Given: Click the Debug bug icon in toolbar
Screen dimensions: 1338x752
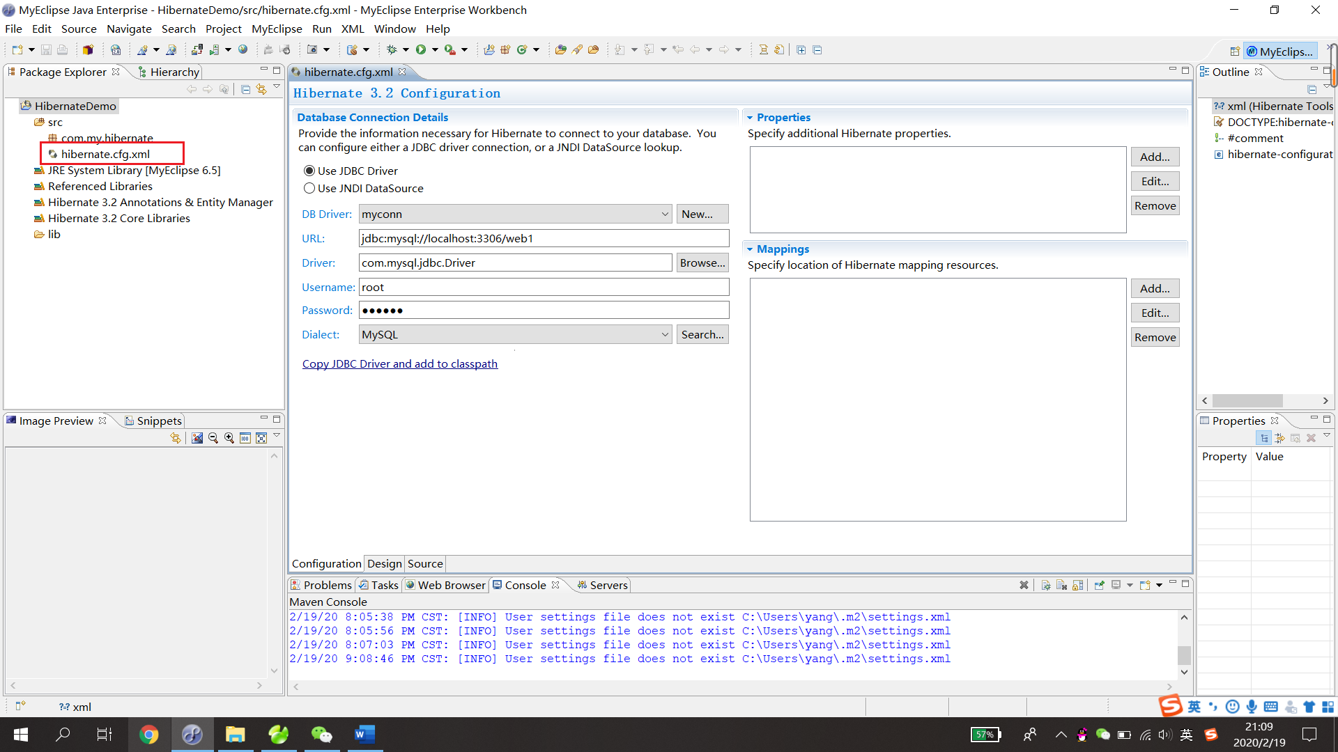Looking at the screenshot, I should coord(392,49).
